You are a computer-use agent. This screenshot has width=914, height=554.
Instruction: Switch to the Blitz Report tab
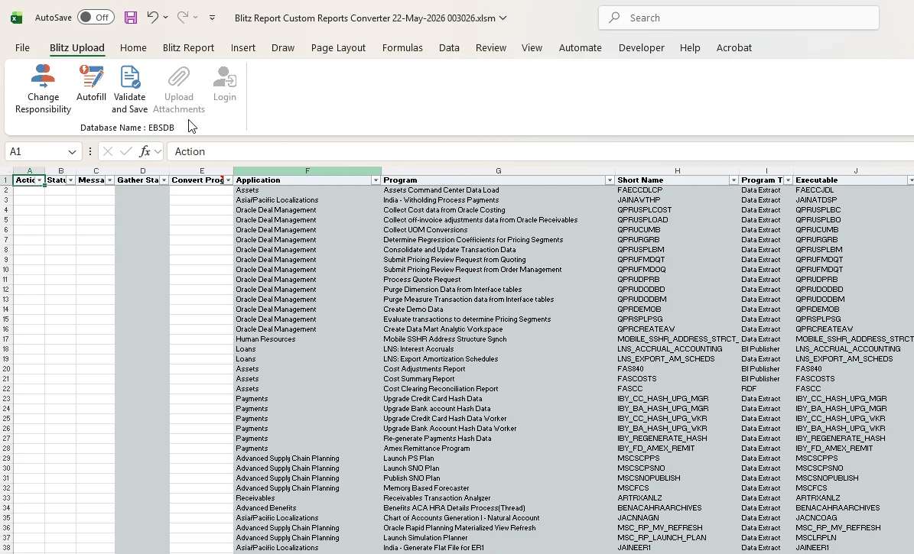[188, 48]
